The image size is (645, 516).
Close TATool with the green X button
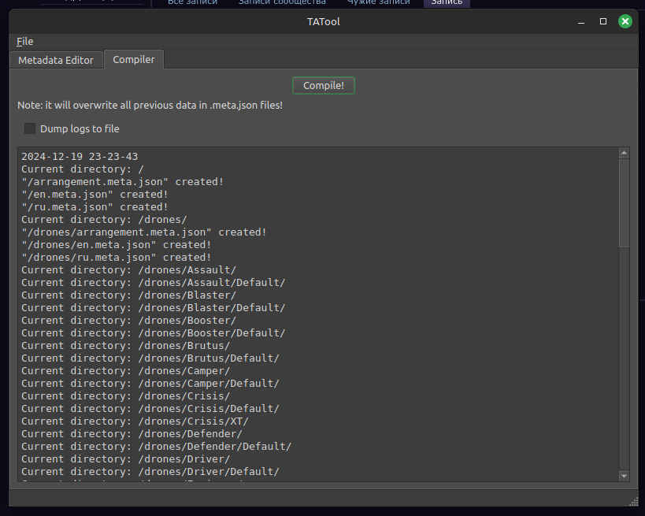click(x=625, y=21)
